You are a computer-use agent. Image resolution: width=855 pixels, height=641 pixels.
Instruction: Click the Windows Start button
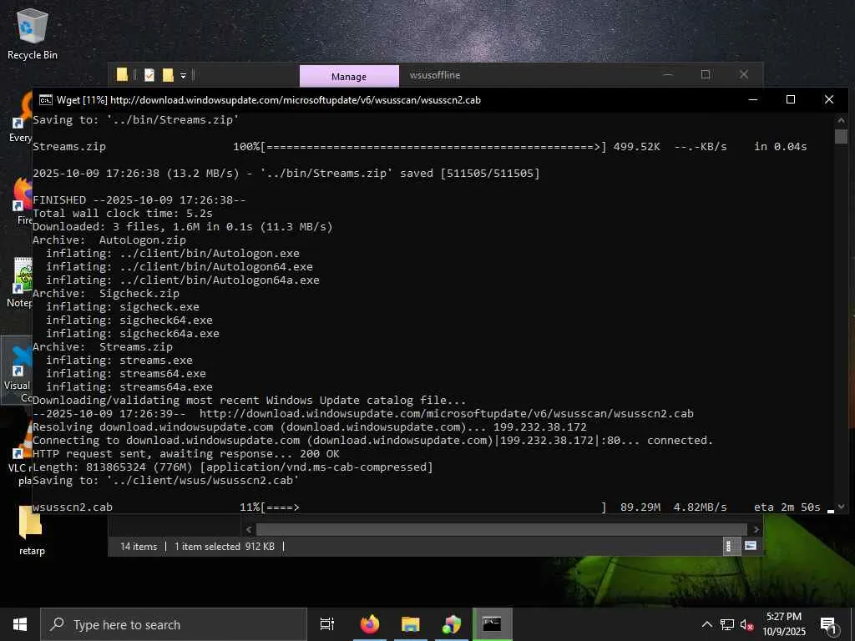(x=20, y=624)
